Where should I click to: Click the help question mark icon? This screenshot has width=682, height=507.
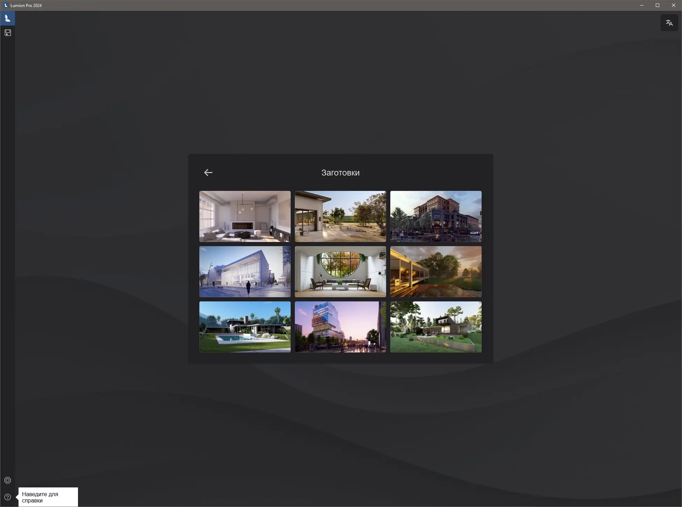[x=8, y=497]
